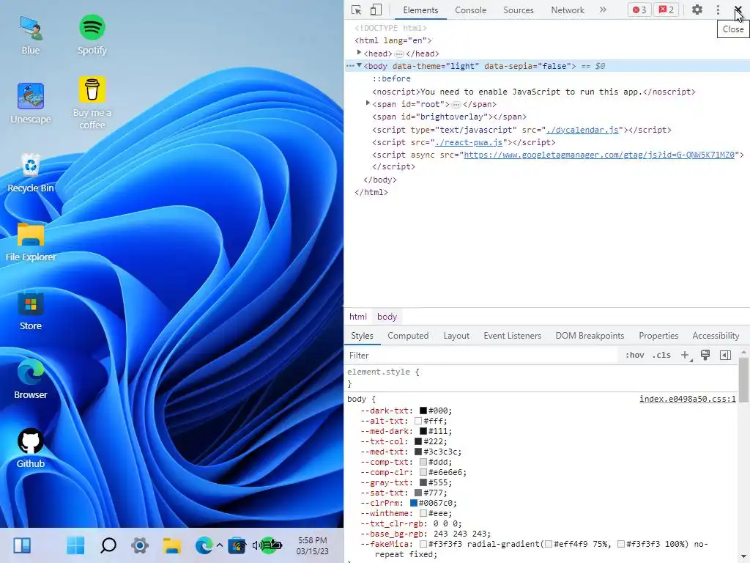Open Settings gear in the taskbar
750x563 pixels.
point(140,545)
